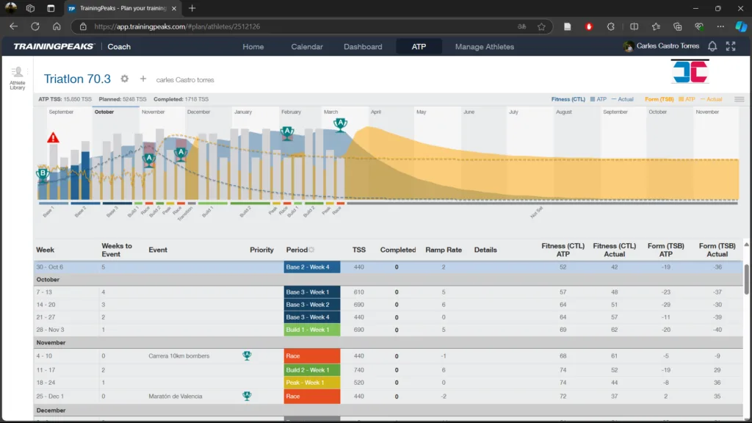752x423 pixels.
Task: Open a new browser tab
Action: pos(192,8)
